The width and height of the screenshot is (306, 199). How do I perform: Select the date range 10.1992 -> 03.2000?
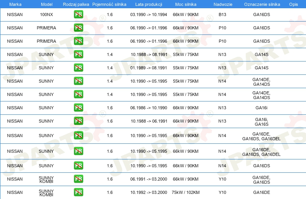click(149, 192)
